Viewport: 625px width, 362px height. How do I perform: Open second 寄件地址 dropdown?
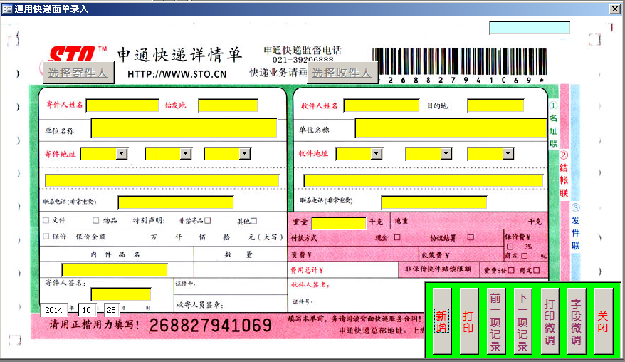tap(186, 154)
